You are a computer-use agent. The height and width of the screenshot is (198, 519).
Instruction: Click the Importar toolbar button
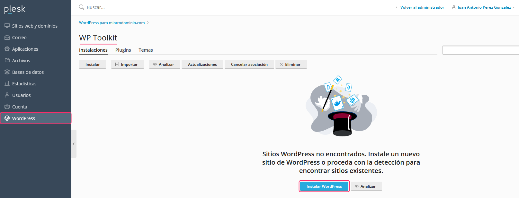click(128, 64)
